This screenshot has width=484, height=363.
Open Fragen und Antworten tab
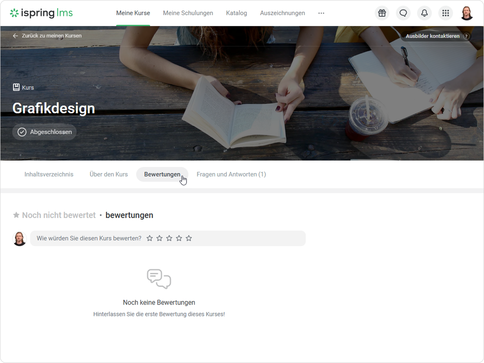pos(231,174)
